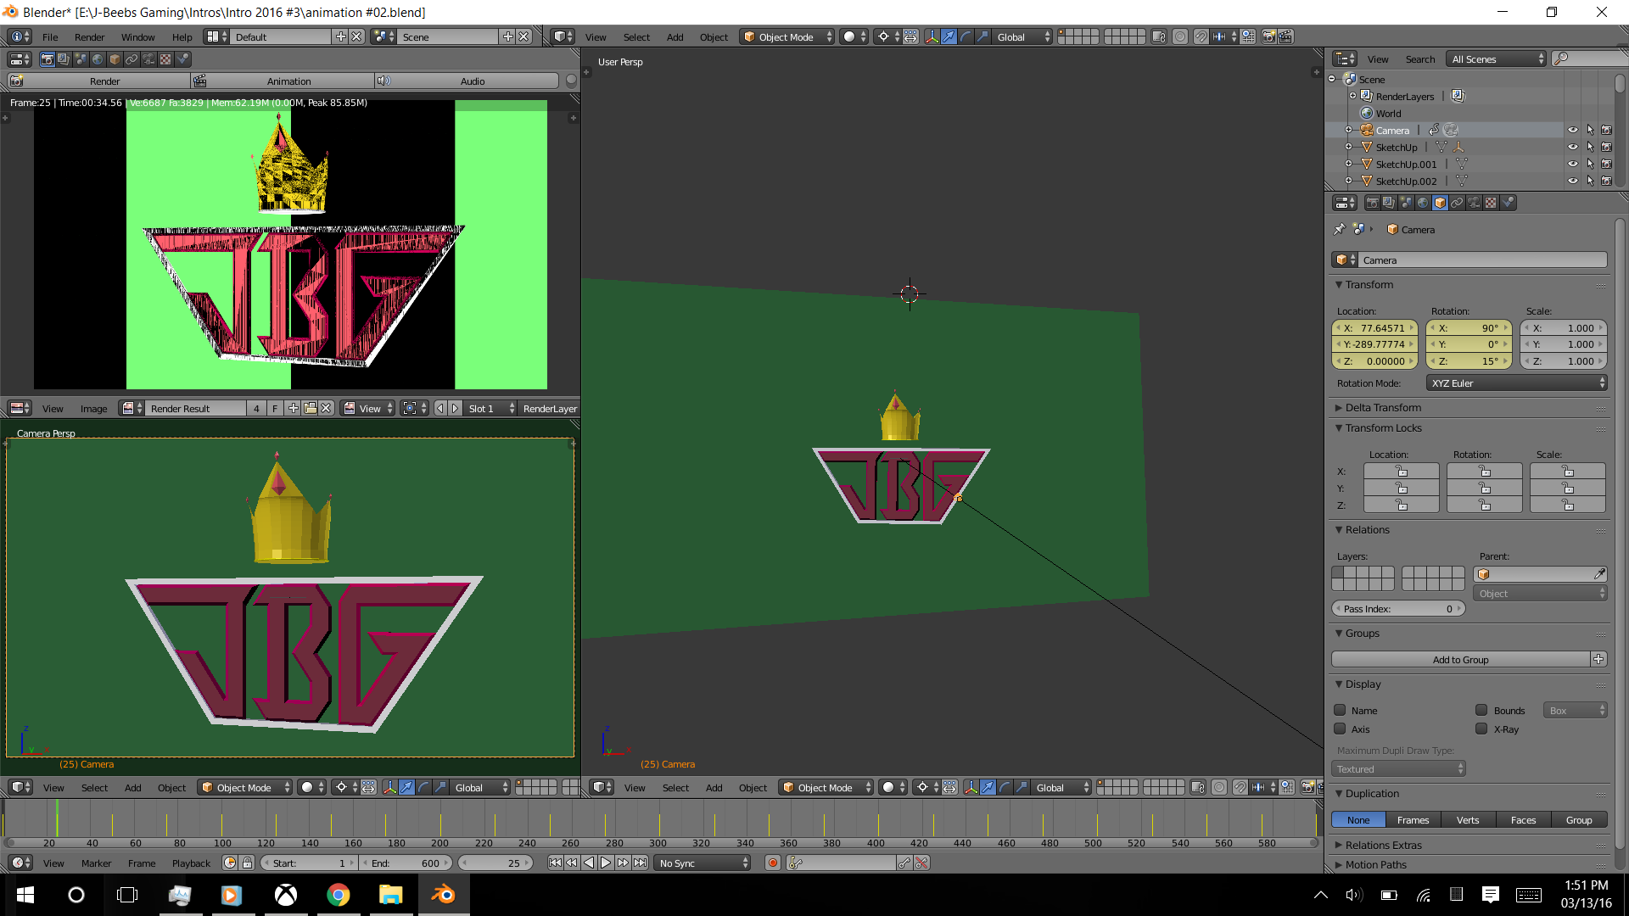Toggle Camera selectability arrow in outliner
Viewport: 1629px width, 916px height.
click(1590, 130)
